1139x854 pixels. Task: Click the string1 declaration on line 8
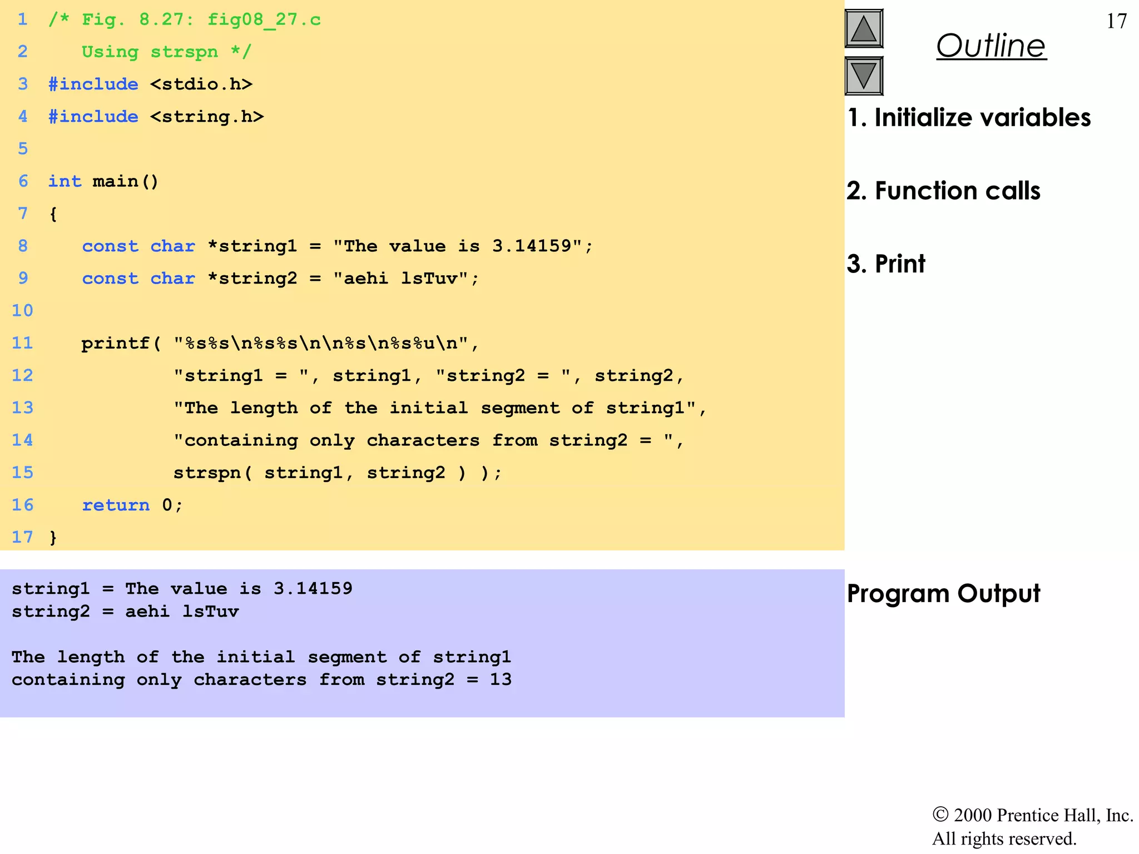[x=338, y=246]
